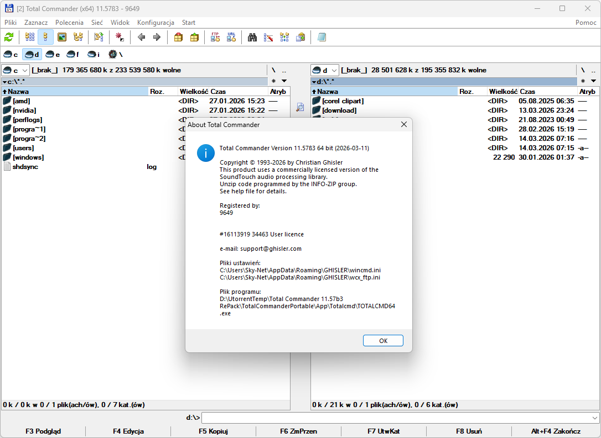The width and height of the screenshot is (601, 438).
Task: Switch to brief file names view icon
Action: point(30,37)
